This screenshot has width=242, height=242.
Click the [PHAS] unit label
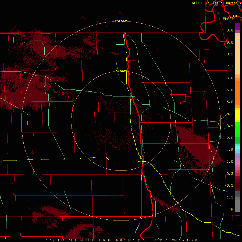(227, 19)
